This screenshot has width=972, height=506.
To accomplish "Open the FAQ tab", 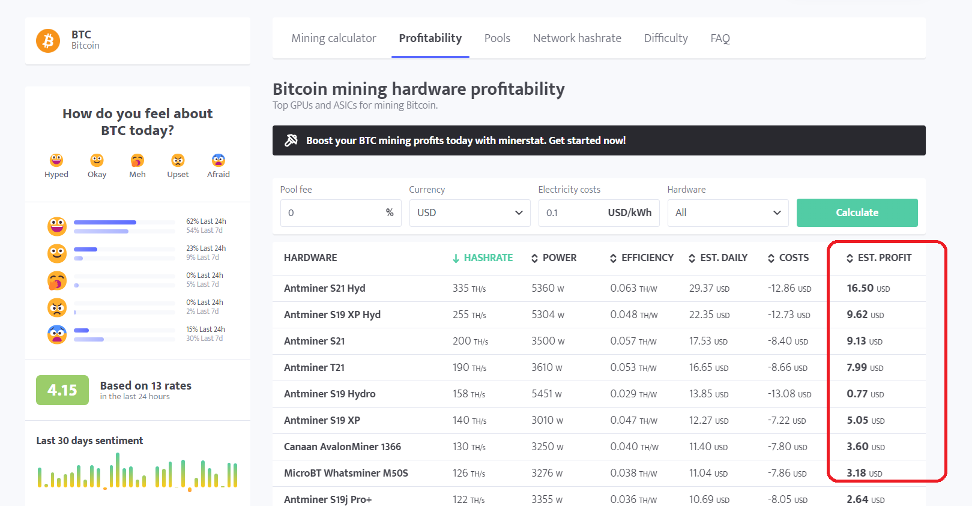I will click(x=720, y=38).
